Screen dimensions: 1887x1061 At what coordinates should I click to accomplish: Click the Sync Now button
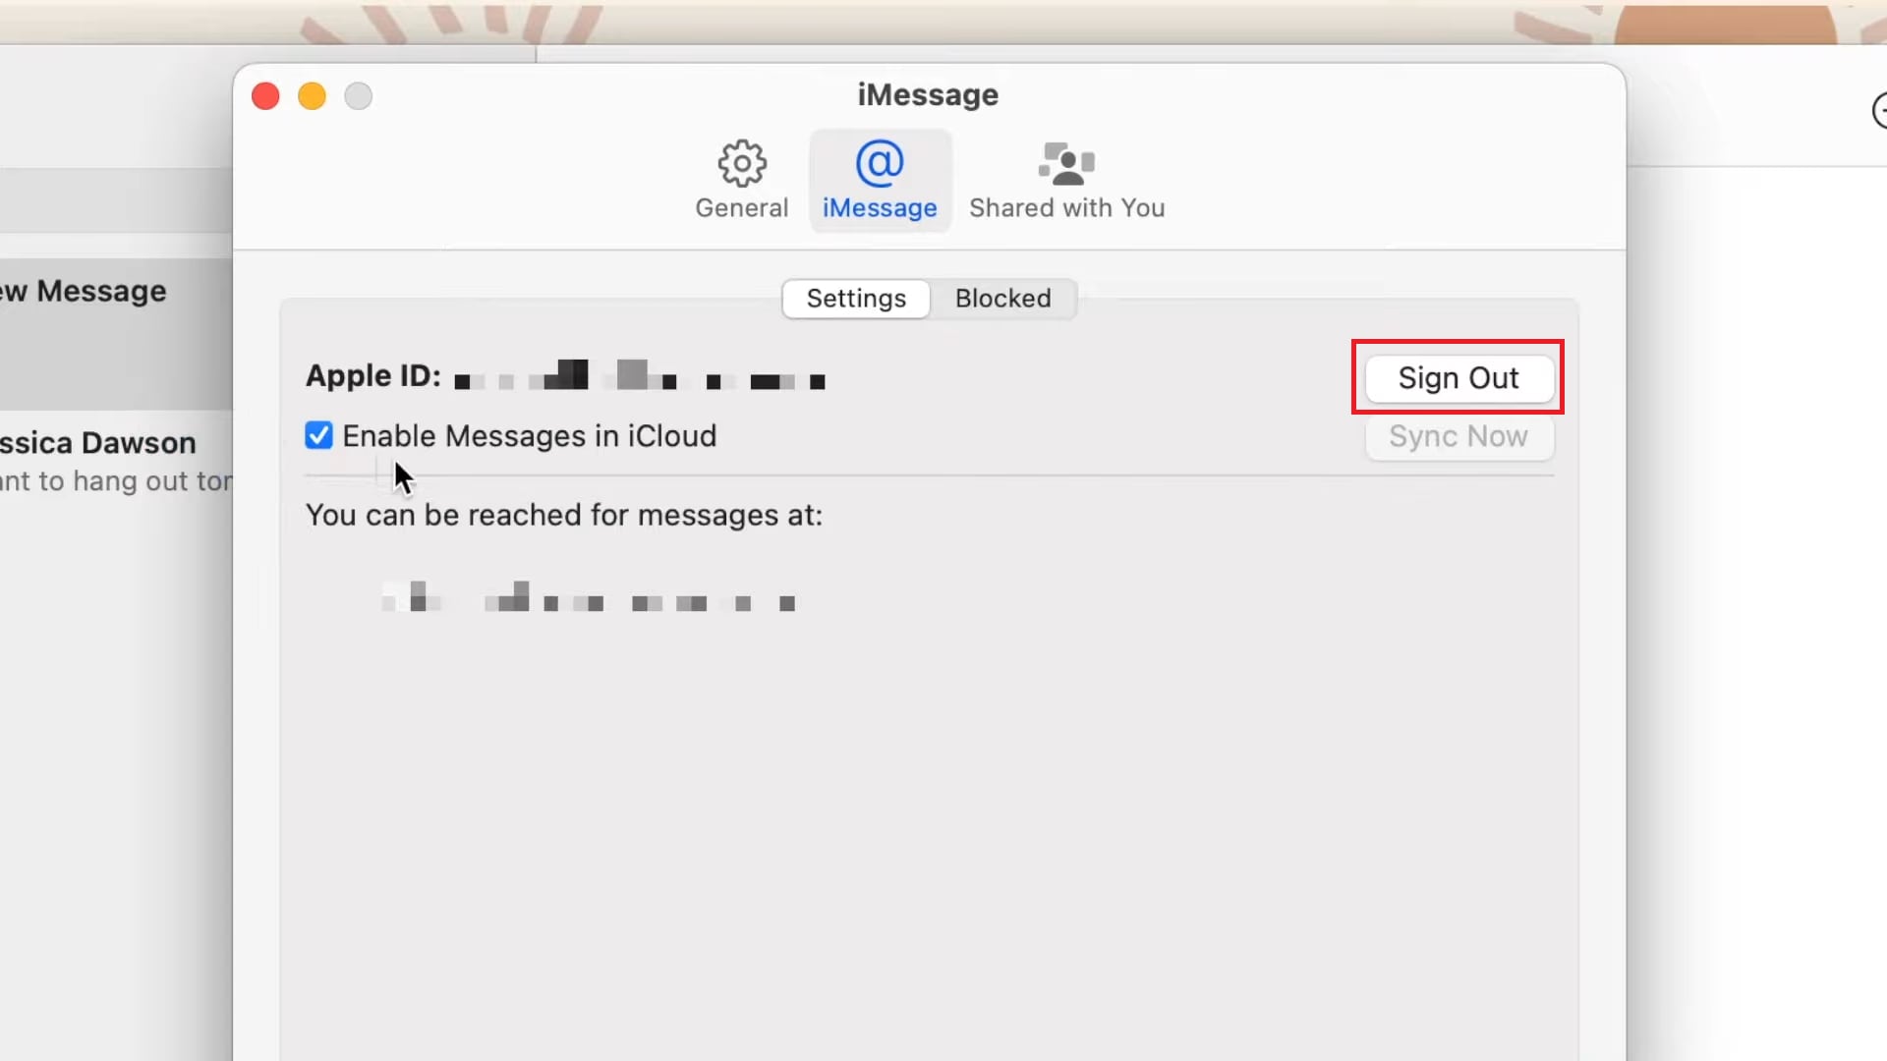(x=1458, y=436)
